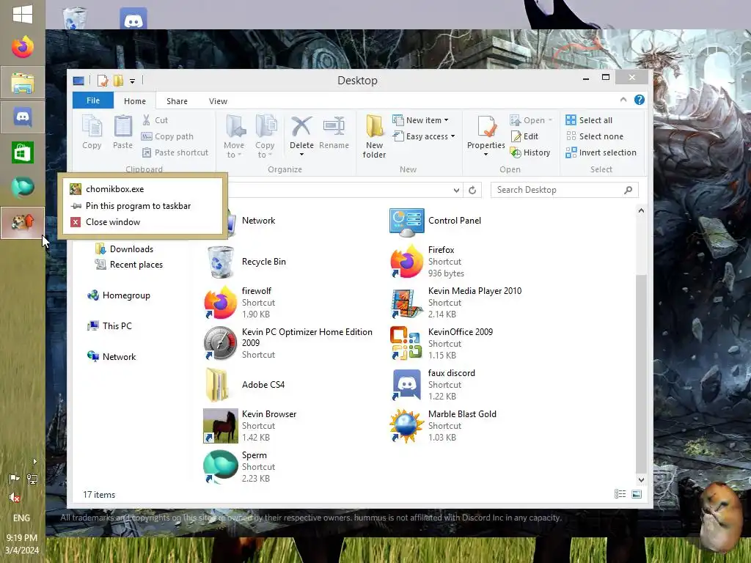The height and width of the screenshot is (563, 751).
Task: Click the teal speech-bubble taskbar icon
Action: pos(23,187)
